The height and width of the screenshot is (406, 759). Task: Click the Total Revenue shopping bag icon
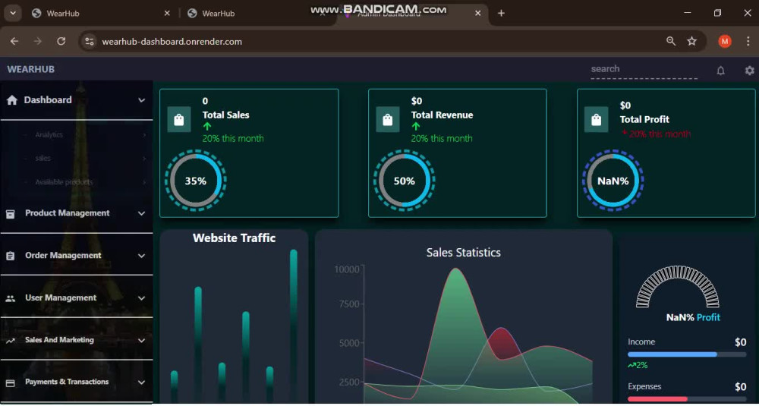[388, 120]
